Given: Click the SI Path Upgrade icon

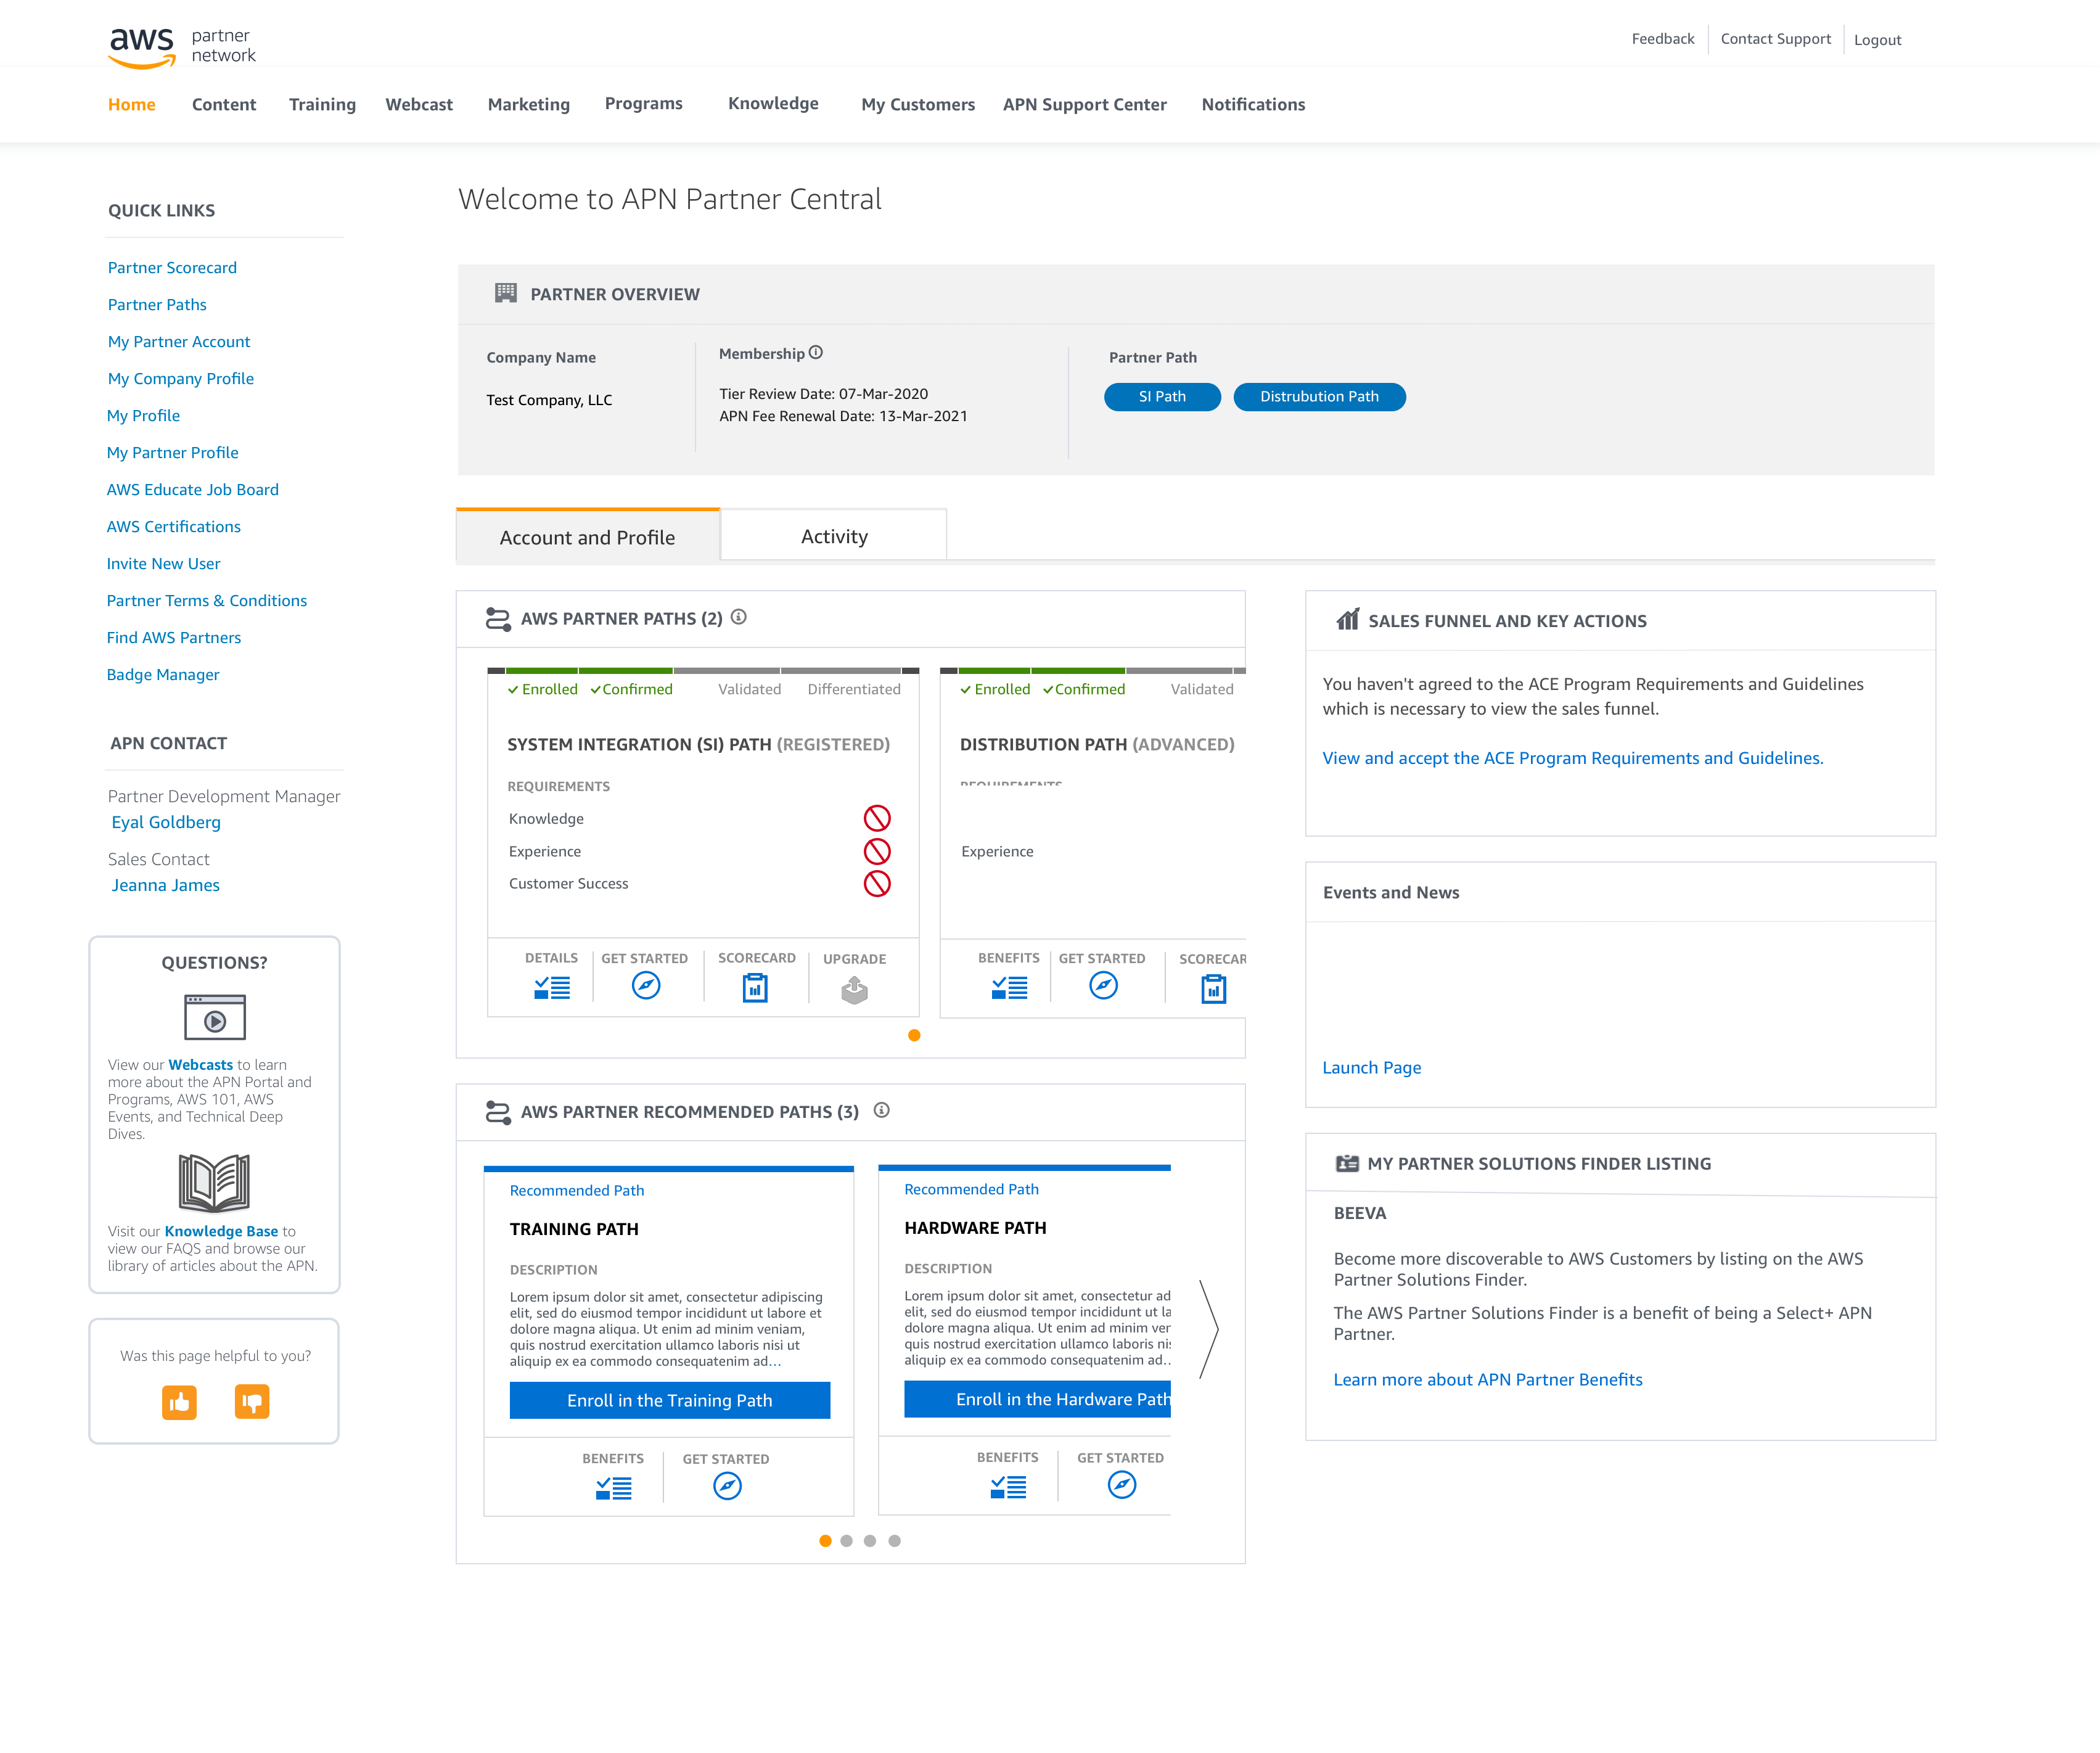Looking at the screenshot, I should click(854, 990).
